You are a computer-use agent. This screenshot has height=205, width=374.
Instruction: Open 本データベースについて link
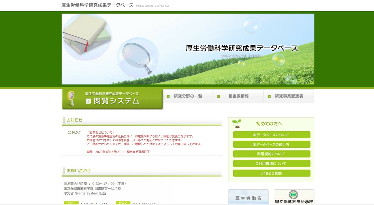[272, 135]
